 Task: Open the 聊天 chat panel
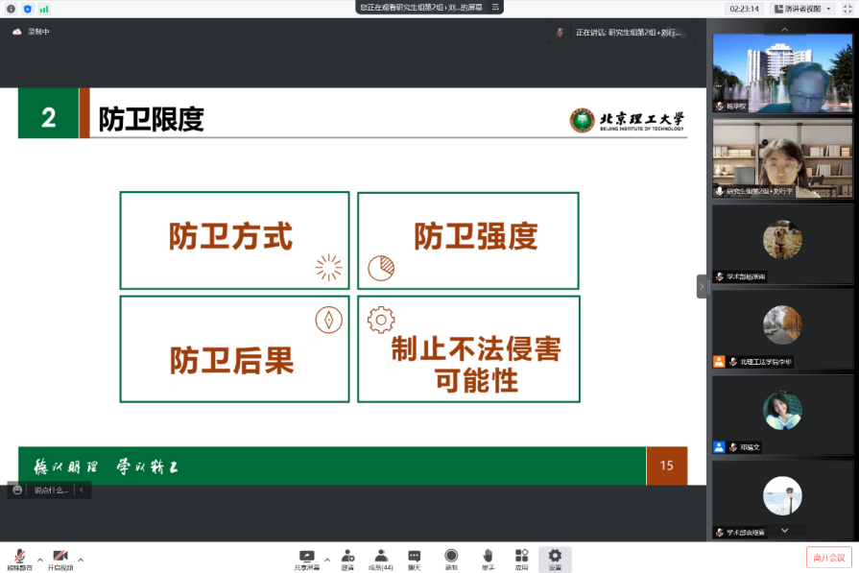click(415, 559)
